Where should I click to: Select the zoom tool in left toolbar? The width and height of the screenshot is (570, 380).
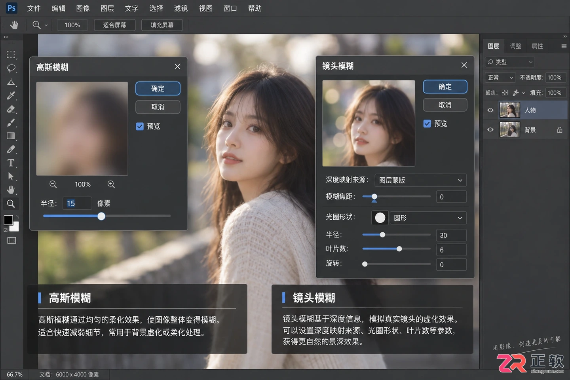tap(11, 203)
